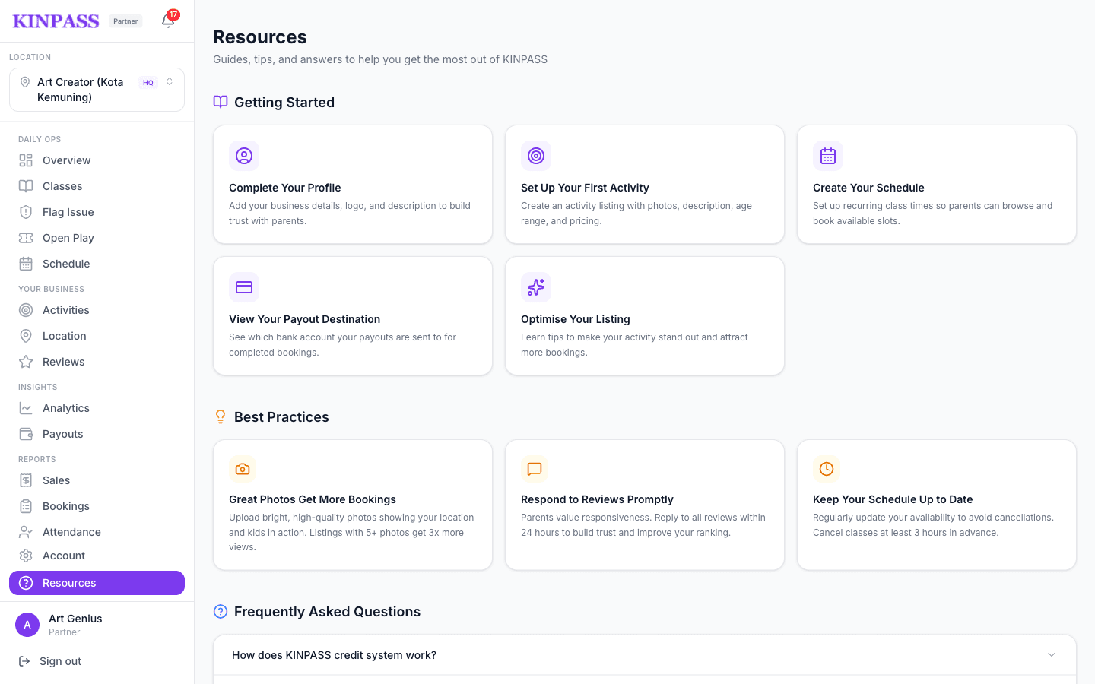Open the Schedule page
The width and height of the screenshot is (1095, 684).
click(x=97, y=264)
